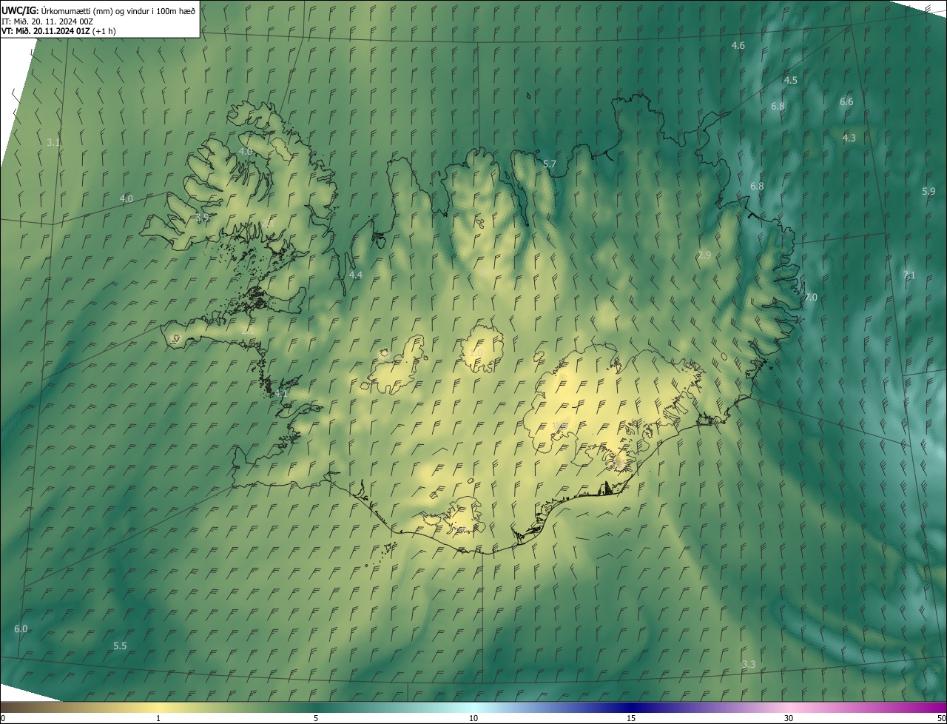Click the 5.5 value label on the map
This screenshot has height=724, width=947.
pyautogui.click(x=120, y=646)
